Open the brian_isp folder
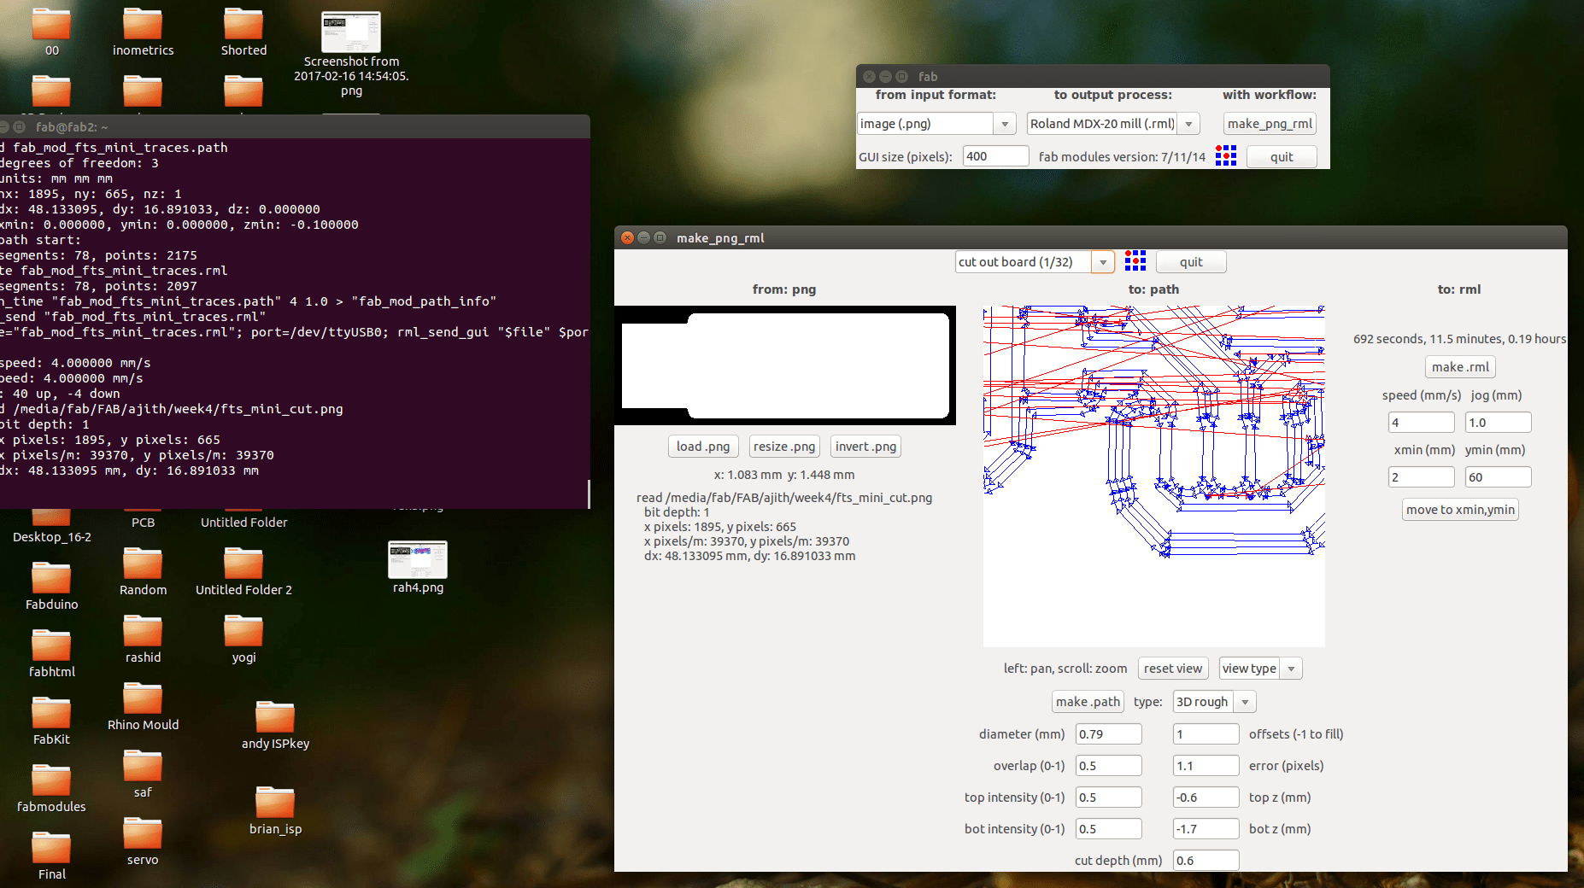 pyautogui.click(x=275, y=810)
